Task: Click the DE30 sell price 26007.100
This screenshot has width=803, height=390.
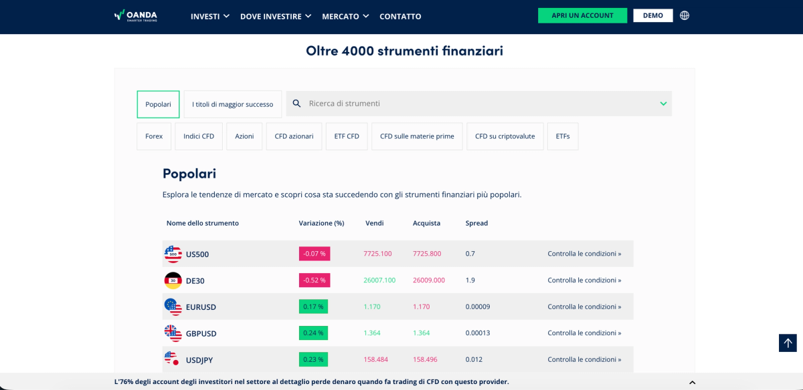Action: [379, 280]
